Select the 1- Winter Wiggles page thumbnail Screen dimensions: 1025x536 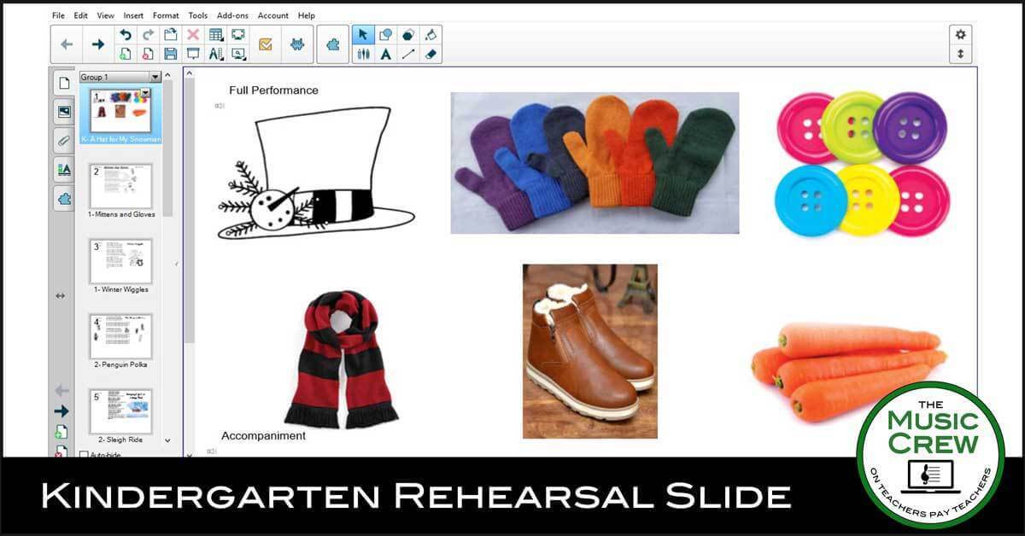[x=120, y=263]
